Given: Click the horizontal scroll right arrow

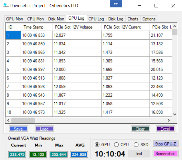Looking at the screenshot, I should coord(169,120).
